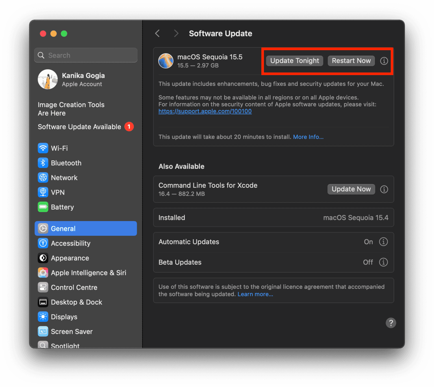The width and height of the screenshot is (434, 387).
Task: Open Control Centre settings
Action: coord(74,287)
